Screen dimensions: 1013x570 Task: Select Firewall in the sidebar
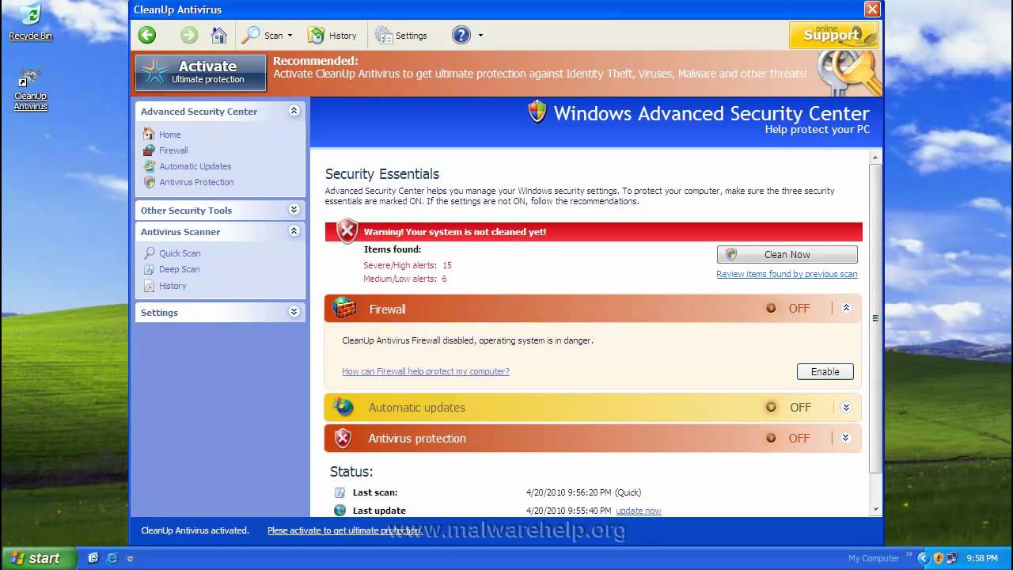[x=173, y=150]
